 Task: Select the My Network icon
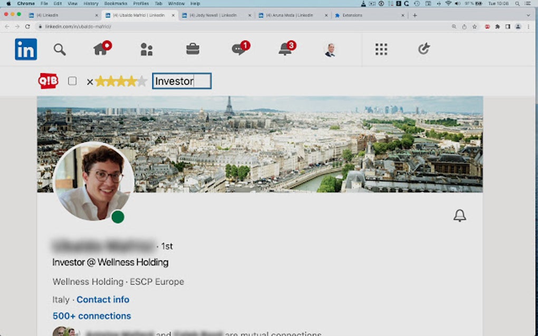[x=146, y=48]
